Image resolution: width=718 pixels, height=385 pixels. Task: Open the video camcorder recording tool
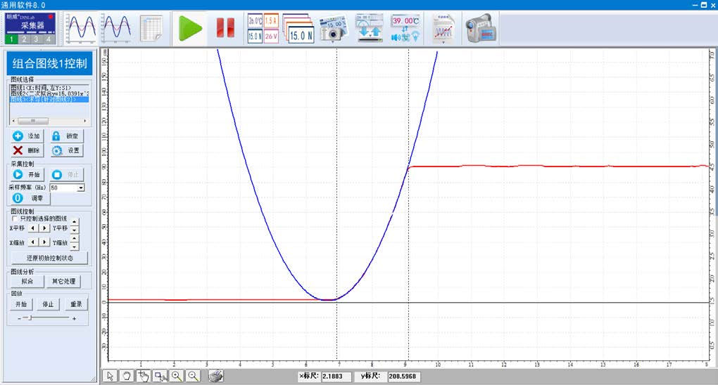tap(480, 28)
